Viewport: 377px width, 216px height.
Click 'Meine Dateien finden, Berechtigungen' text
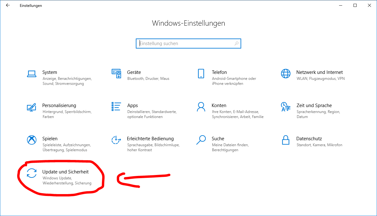[x=230, y=147]
